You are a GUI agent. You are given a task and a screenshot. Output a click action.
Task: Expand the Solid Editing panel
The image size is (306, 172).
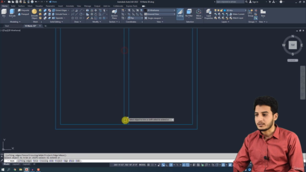point(56,22)
